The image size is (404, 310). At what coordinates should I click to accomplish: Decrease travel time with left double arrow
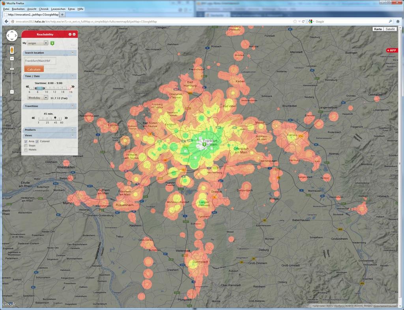tap(33, 118)
